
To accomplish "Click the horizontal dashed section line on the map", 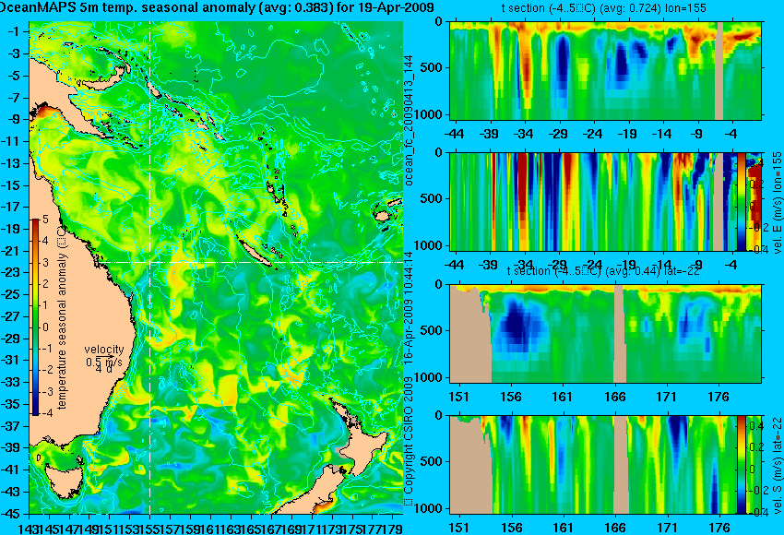I will pyautogui.click(x=251, y=262).
